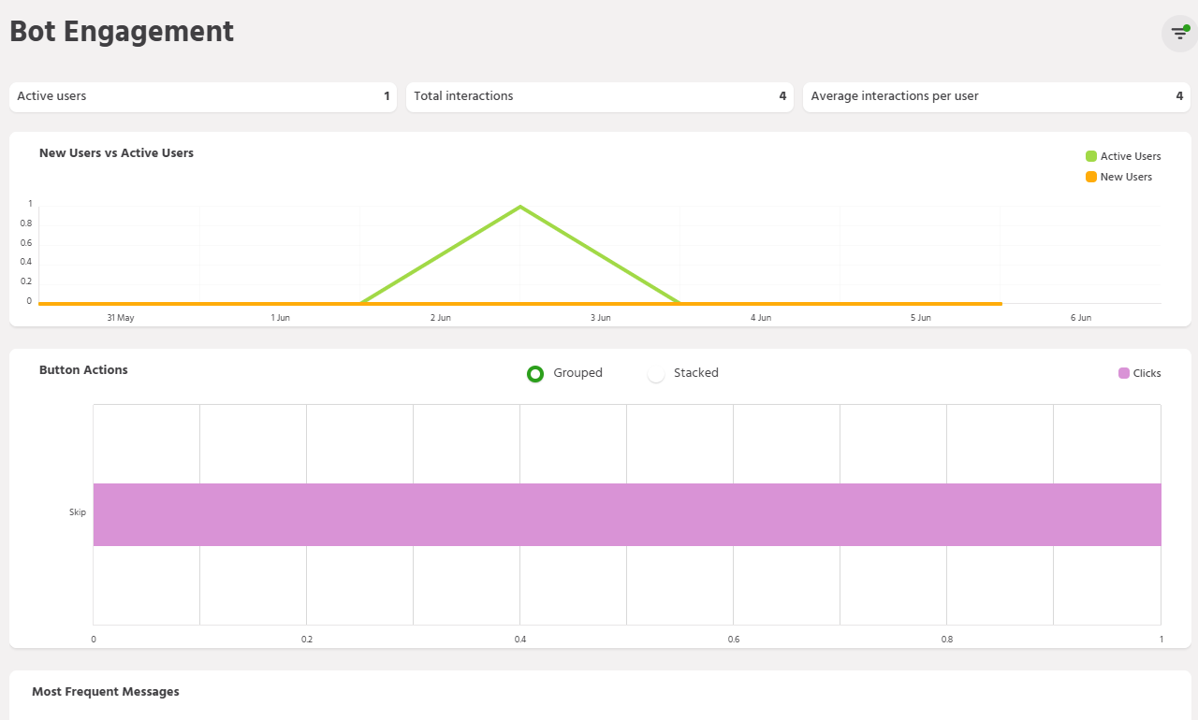Click the 31 May date label
1198x720 pixels.
[121, 318]
